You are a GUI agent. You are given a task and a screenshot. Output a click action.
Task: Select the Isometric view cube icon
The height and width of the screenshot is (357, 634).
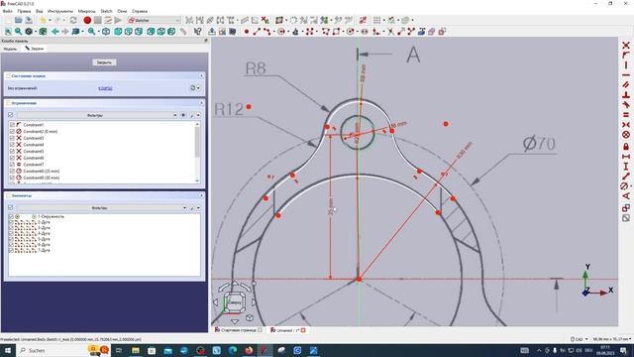pos(106,32)
